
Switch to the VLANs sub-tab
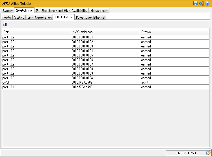pos(19,17)
